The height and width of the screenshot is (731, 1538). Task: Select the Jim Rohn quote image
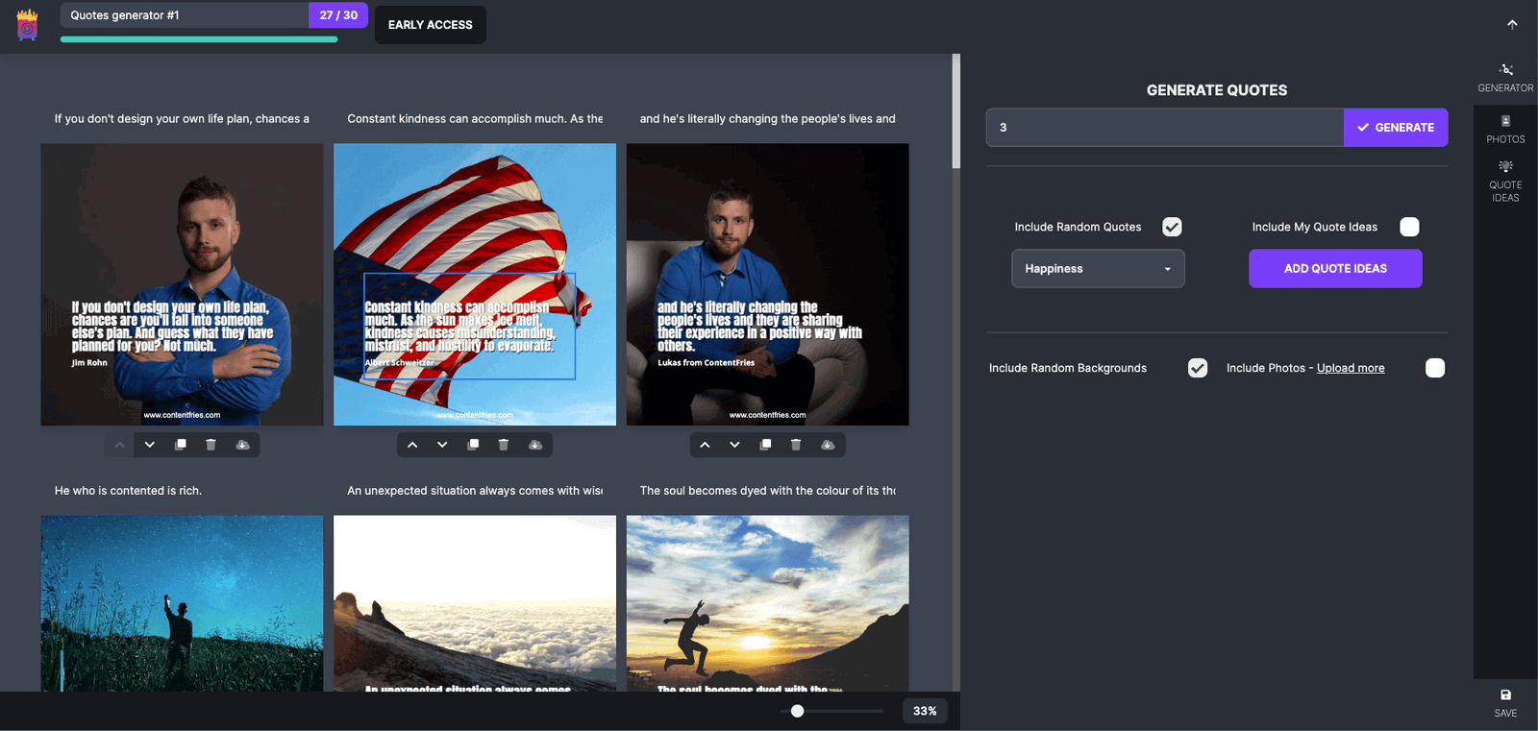click(x=182, y=284)
